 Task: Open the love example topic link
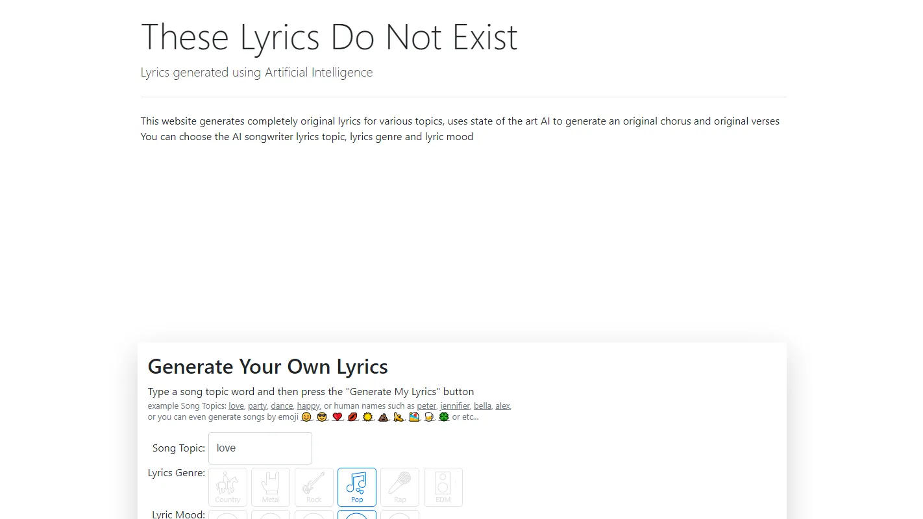pyautogui.click(x=236, y=405)
